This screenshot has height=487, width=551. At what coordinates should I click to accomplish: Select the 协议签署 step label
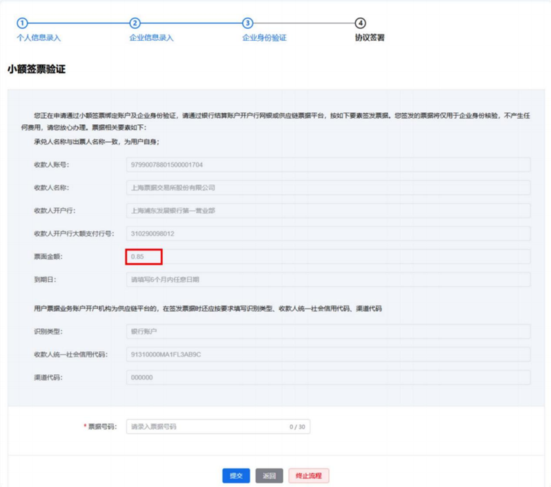click(x=370, y=38)
